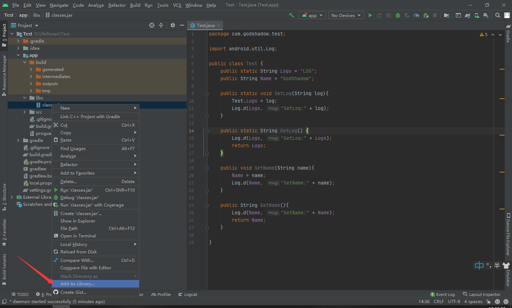Image resolution: width=512 pixels, height=308 pixels.
Task: Fold the SetLog method in gutter
Action: (207, 94)
